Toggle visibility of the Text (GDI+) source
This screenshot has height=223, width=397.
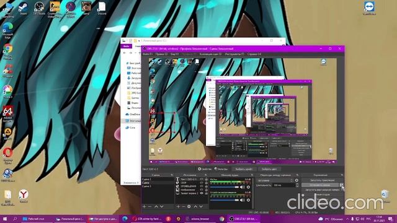pos(202,179)
